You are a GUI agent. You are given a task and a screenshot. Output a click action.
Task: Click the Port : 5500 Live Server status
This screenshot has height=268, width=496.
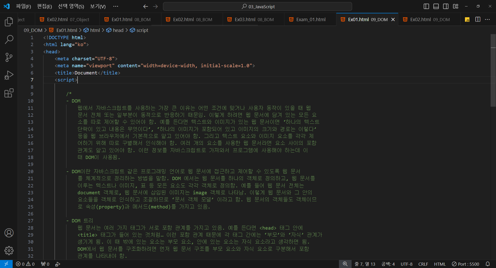tap(466, 264)
